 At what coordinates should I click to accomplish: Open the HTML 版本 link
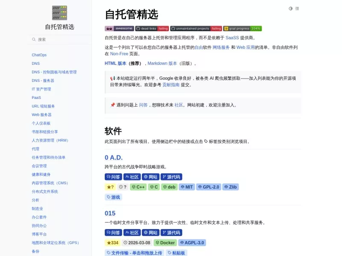pos(115,63)
